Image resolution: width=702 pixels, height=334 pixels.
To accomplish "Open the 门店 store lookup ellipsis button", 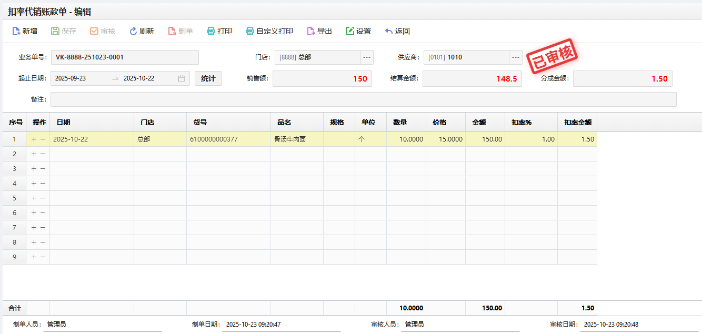I will point(367,57).
